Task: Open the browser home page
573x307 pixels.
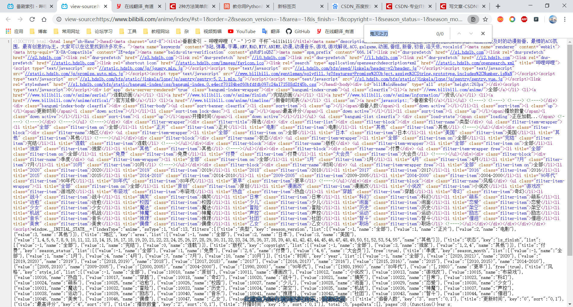Action: point(44,19)
